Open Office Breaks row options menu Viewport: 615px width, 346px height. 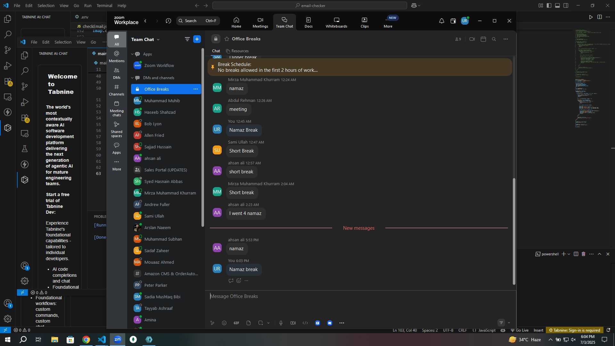[196, 89]
